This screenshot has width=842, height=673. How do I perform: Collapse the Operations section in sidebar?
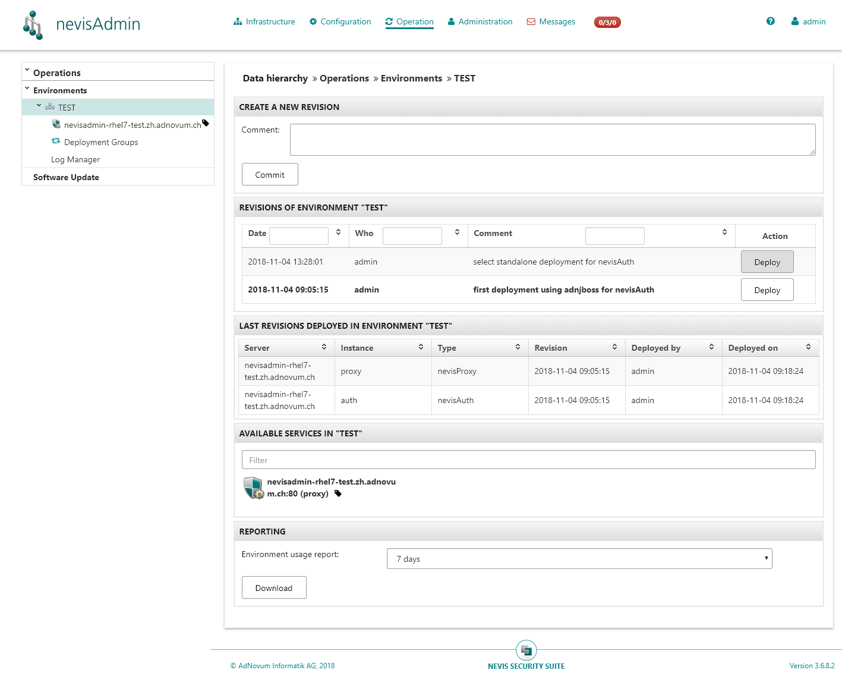[27, 70]
